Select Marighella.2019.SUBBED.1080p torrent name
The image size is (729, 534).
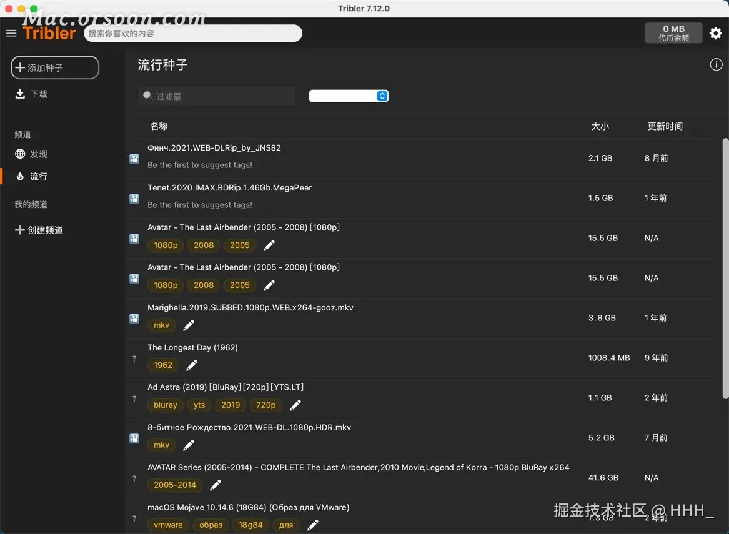point(250,308)
